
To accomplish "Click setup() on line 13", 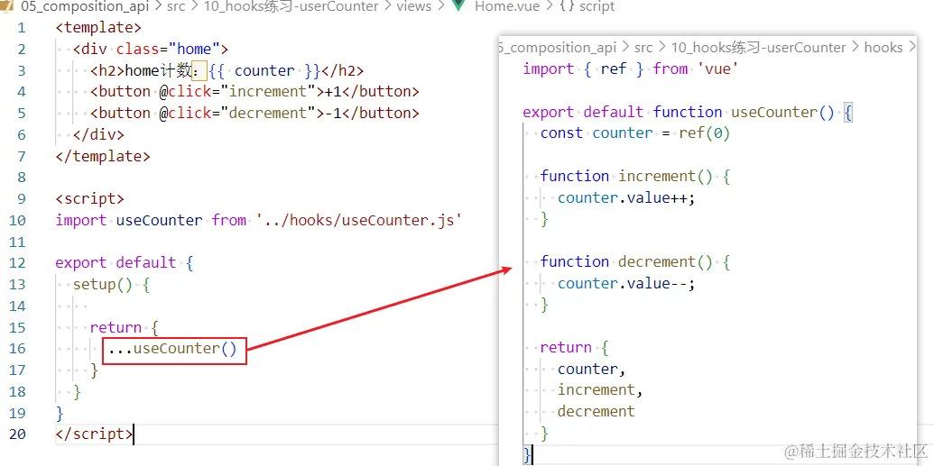I will (103, 285).
